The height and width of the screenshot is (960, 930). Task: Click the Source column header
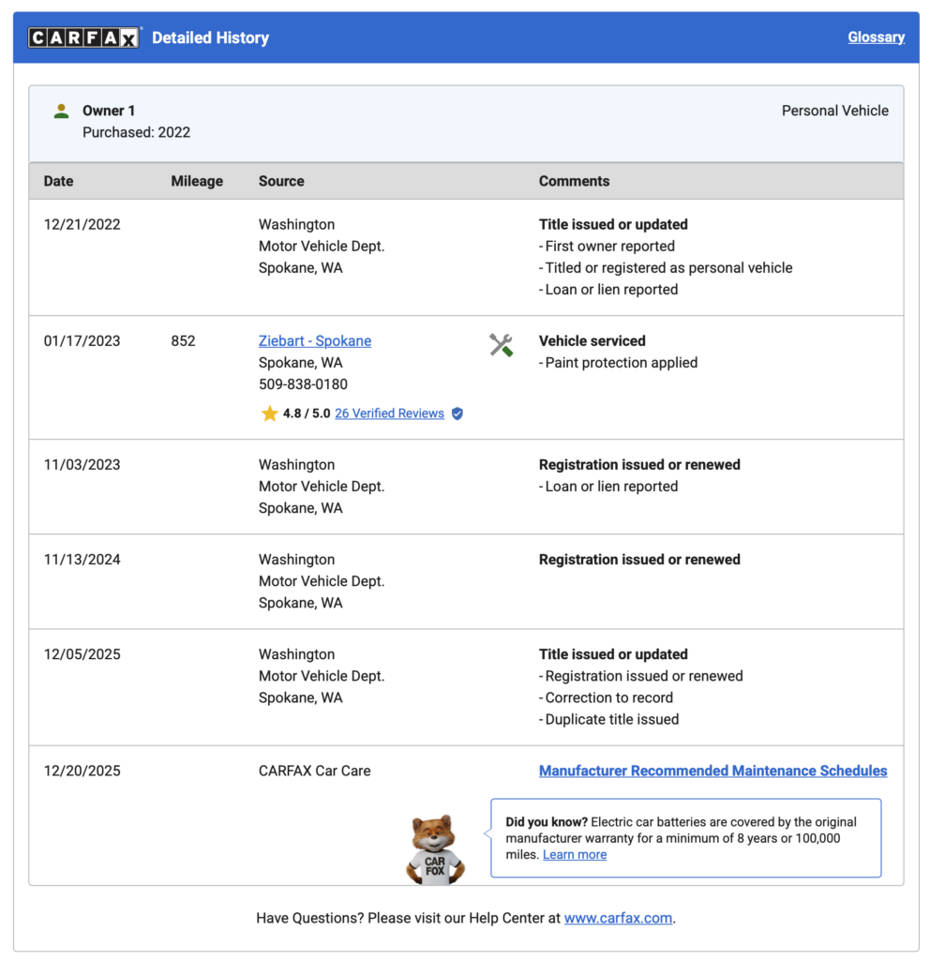pyautogui.click(x=281, y=181)
